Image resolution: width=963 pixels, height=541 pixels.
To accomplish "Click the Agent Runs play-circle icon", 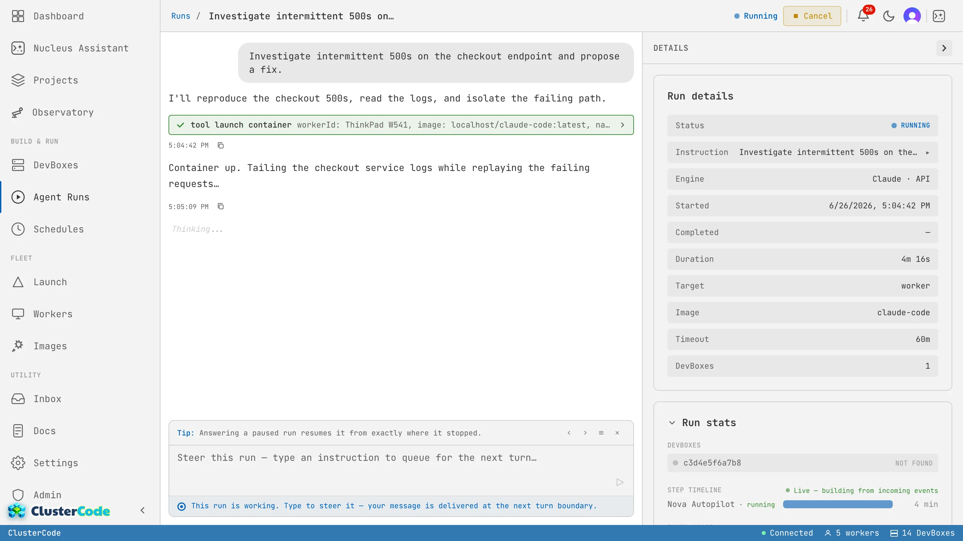I will click(x=18, y=197).
